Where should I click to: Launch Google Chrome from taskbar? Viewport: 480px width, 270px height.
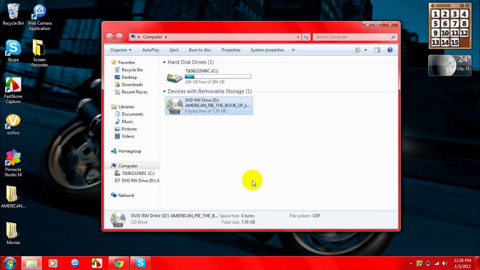(119, 263)
